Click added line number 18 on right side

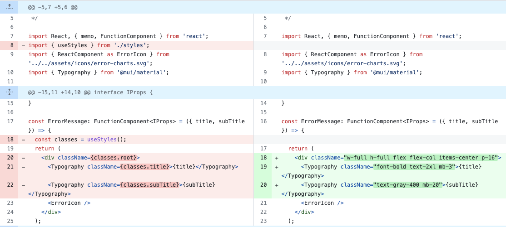264,158
